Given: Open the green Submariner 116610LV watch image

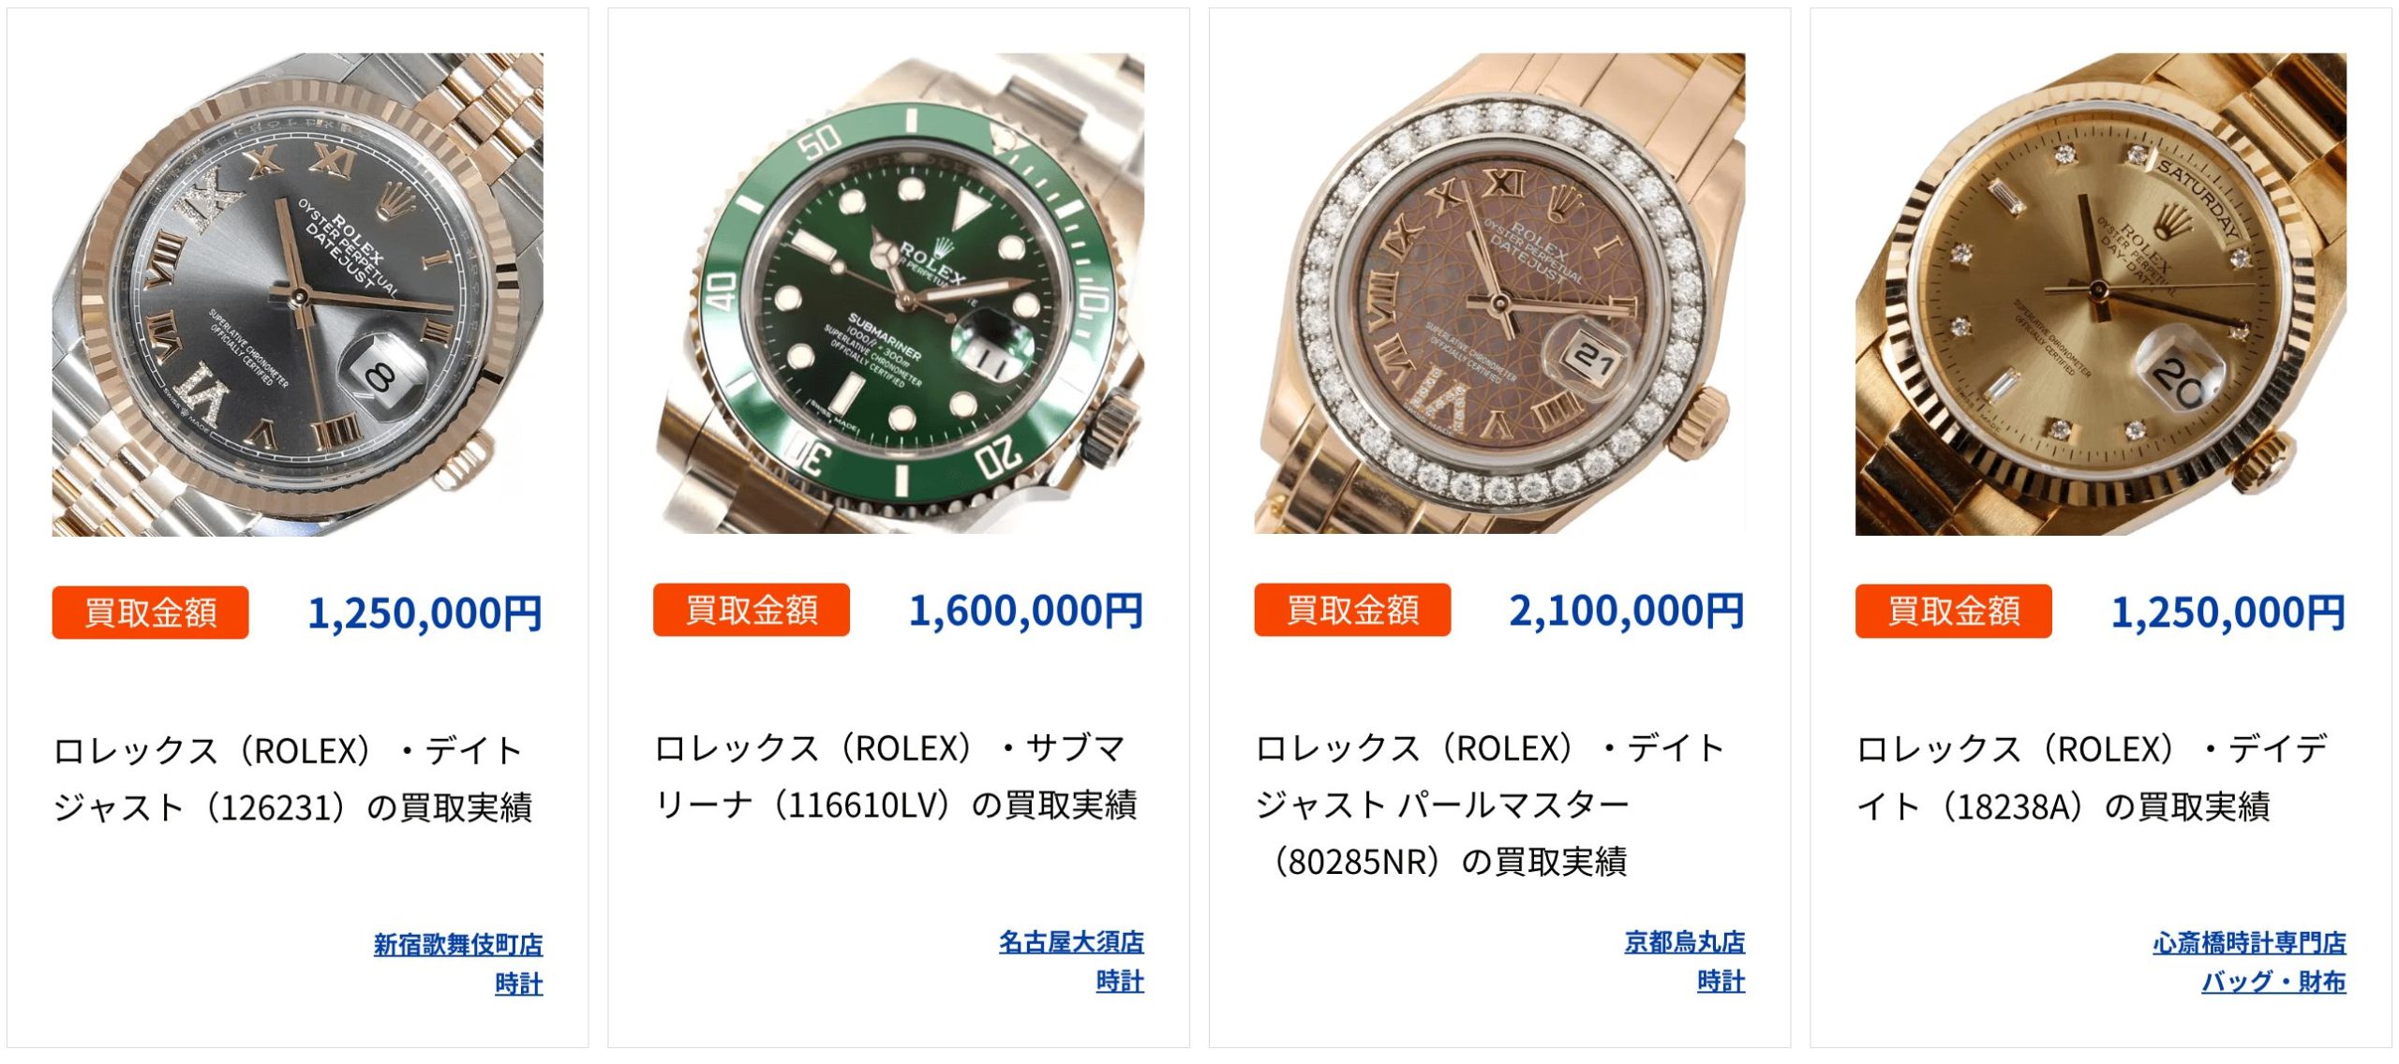Looking at the screenshot, I should coord(899,293).
